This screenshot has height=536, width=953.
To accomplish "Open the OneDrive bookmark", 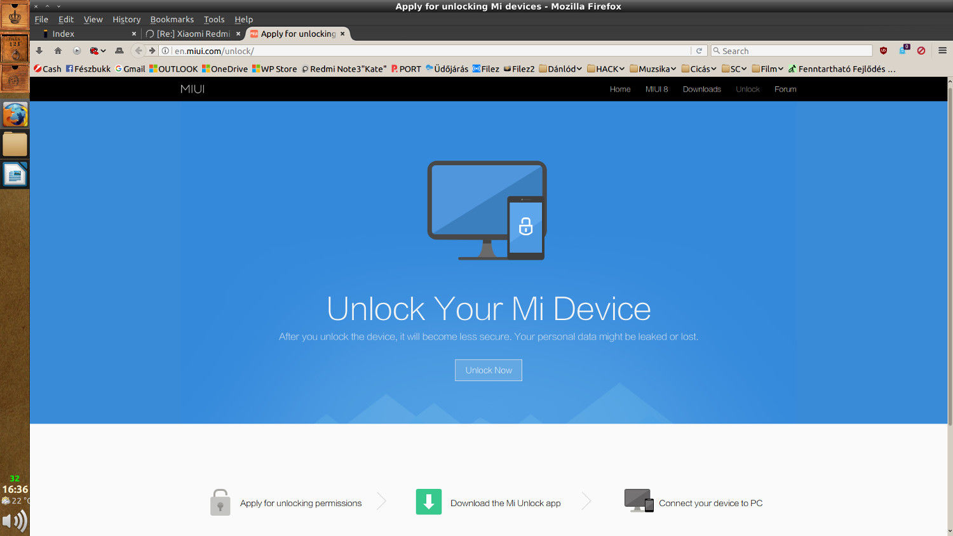I will 225,69.
